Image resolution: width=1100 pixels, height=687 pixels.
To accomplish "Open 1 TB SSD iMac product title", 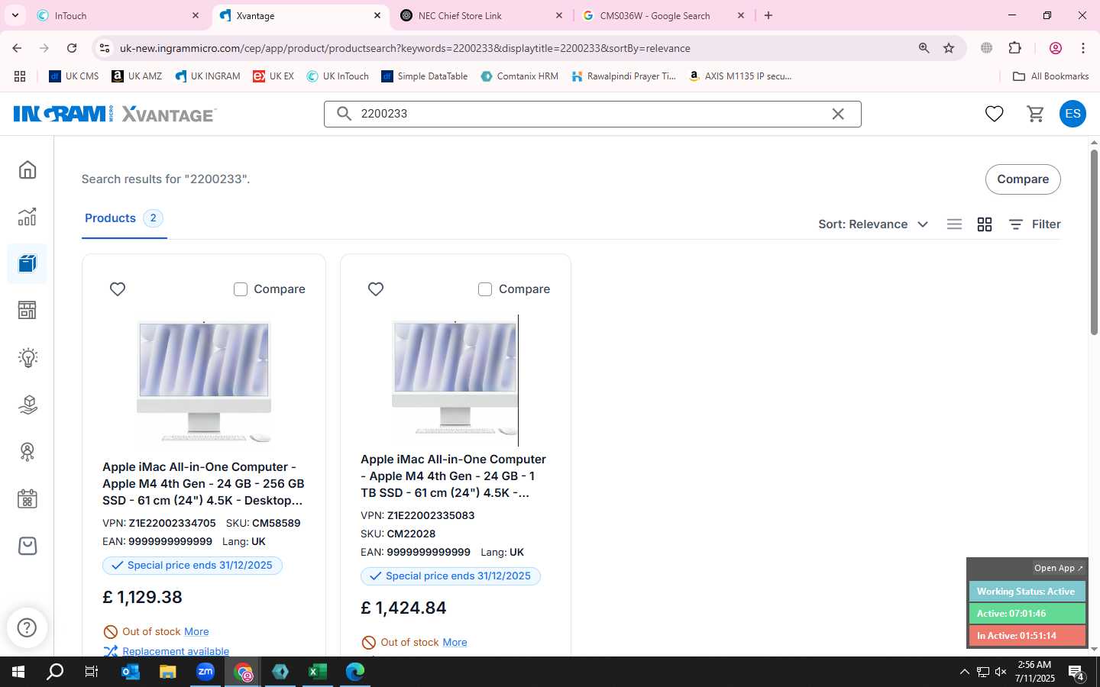I will 454,476.
